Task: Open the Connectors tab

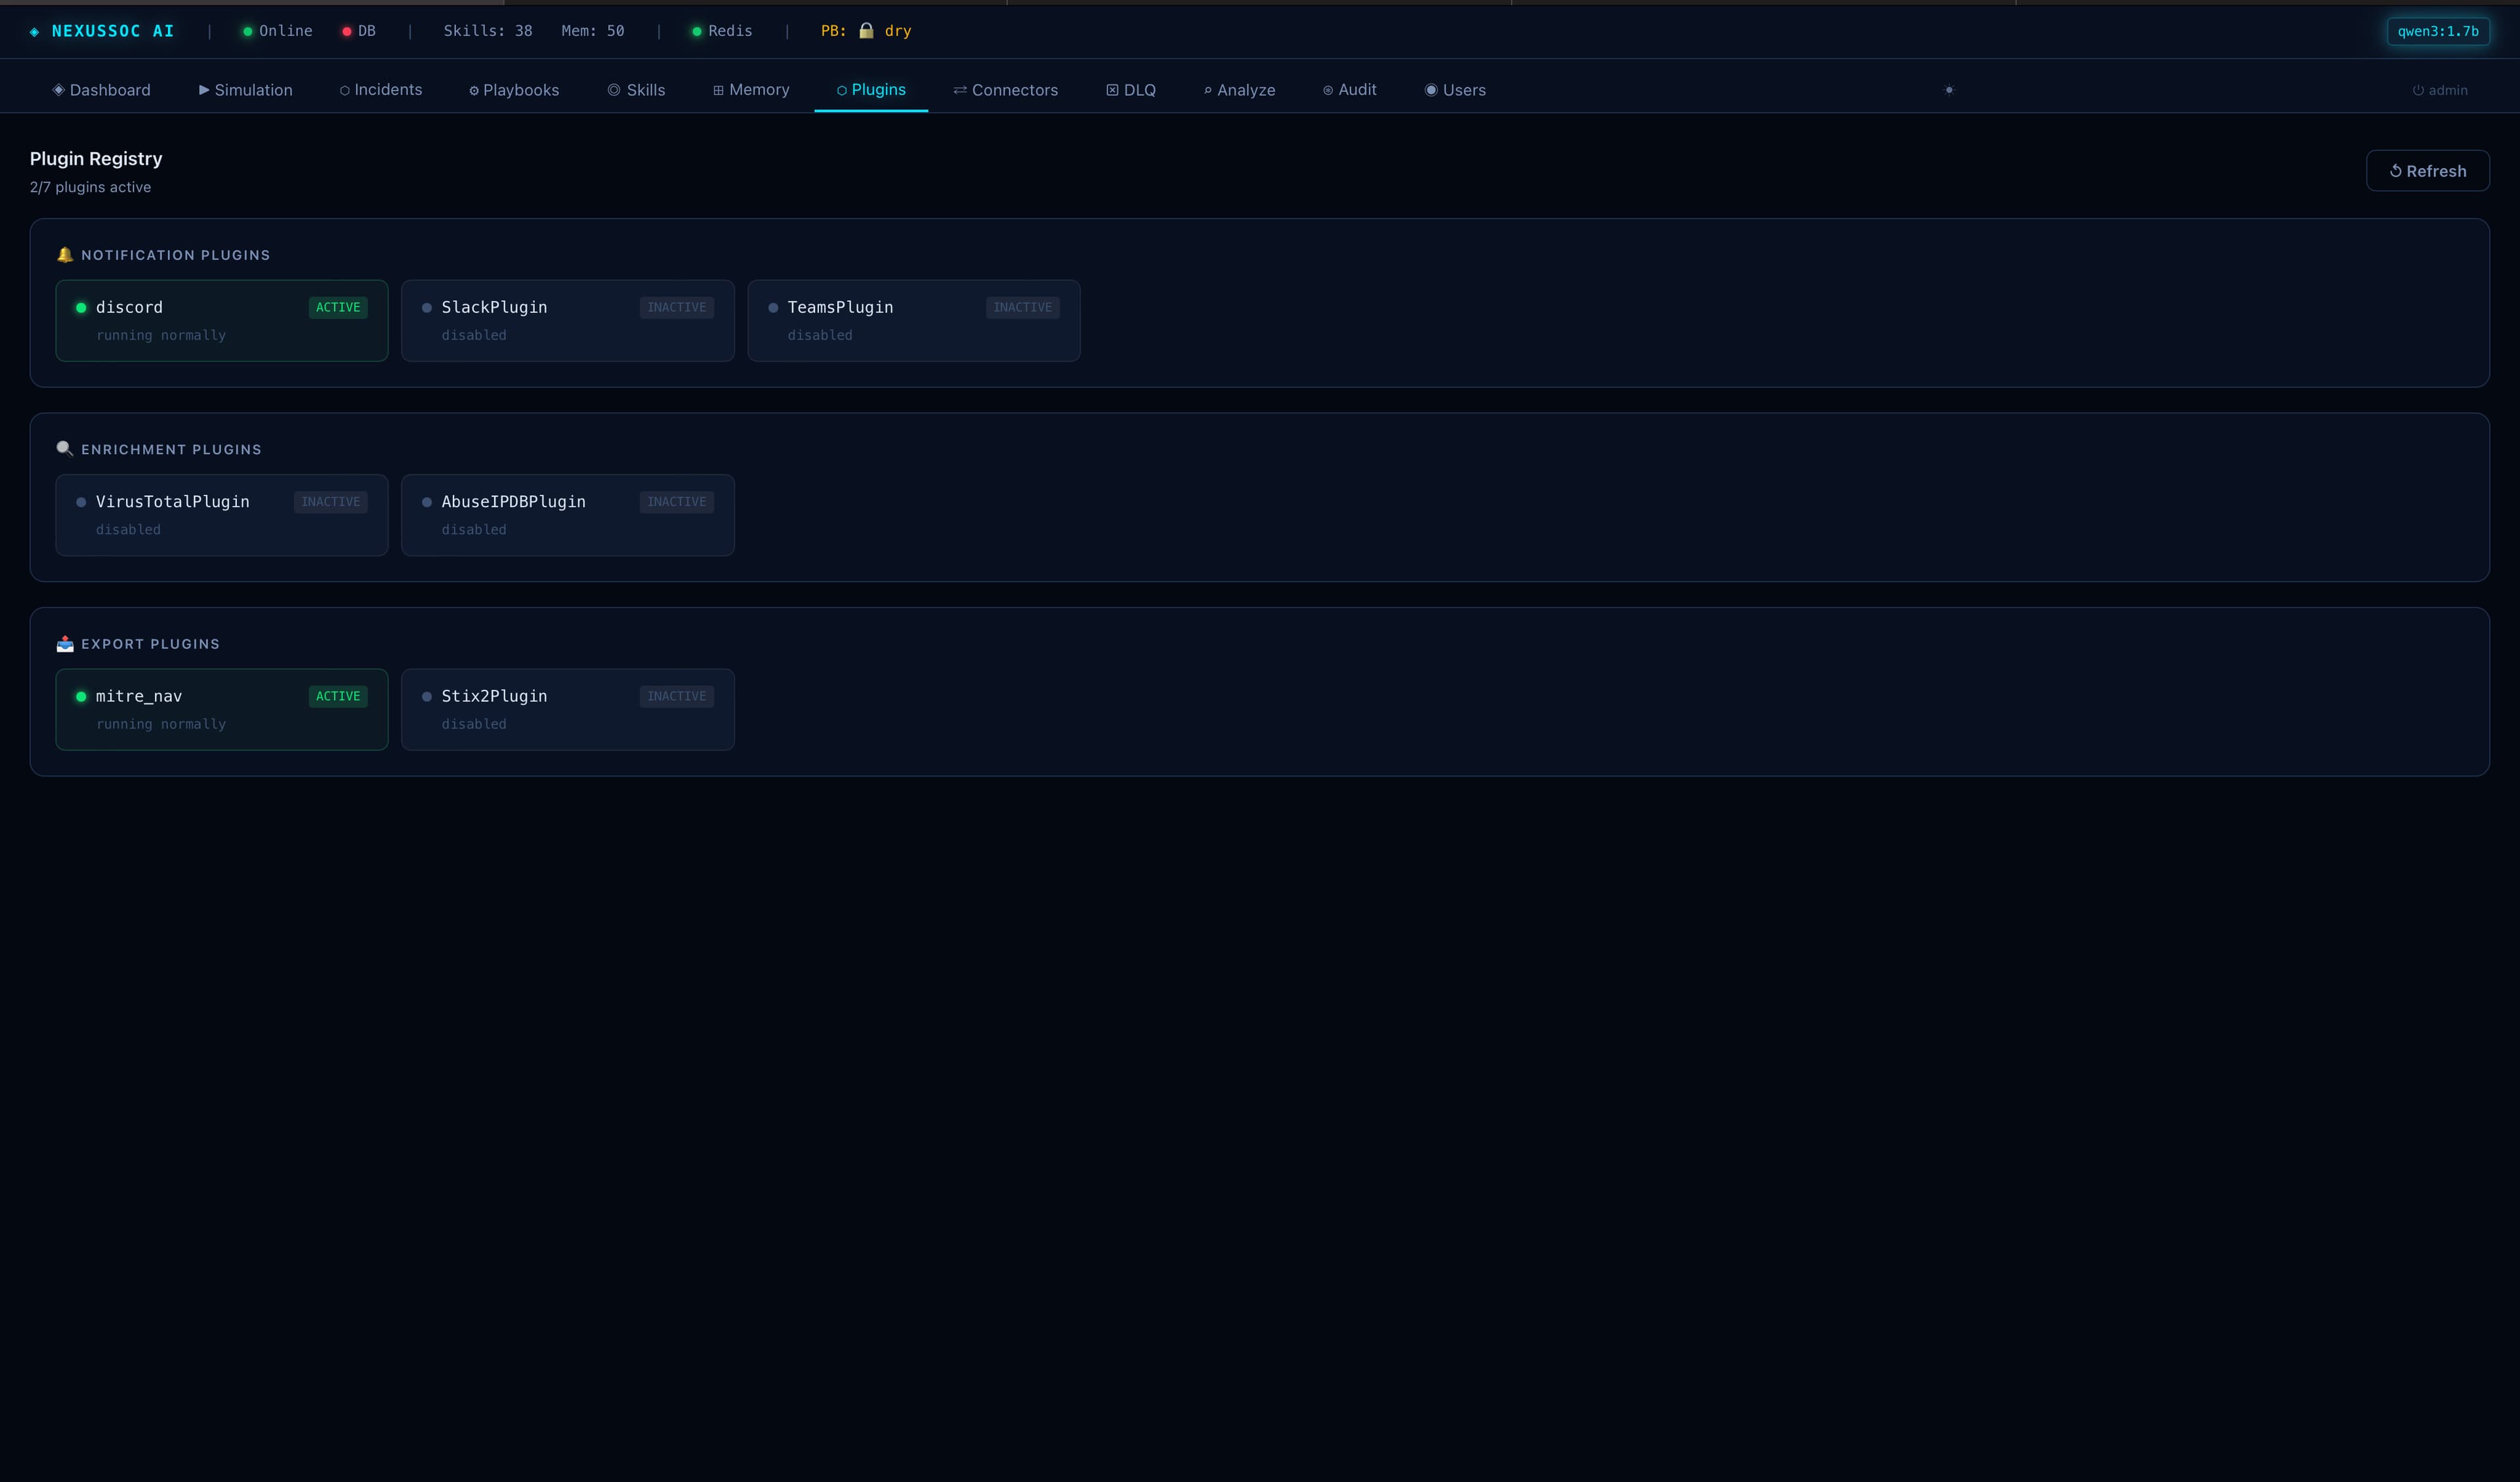Action: coord(1006,90)
